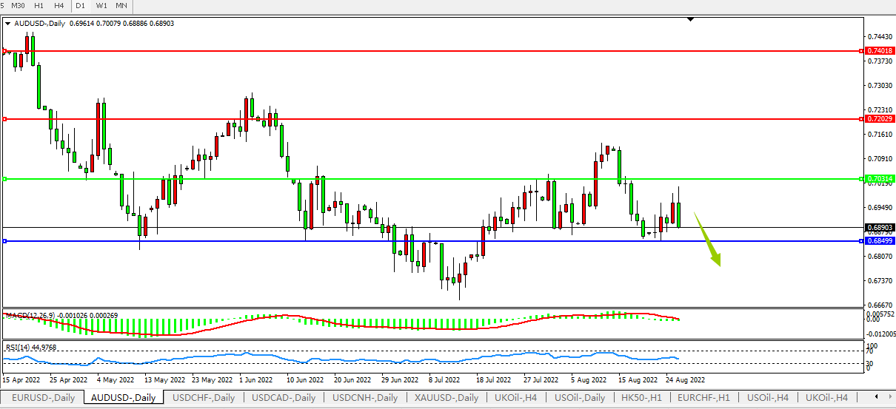The width and height of the screenshot is (896, 409).
Task: Switch timeframe to H4
Action: [x=58, y=6]
